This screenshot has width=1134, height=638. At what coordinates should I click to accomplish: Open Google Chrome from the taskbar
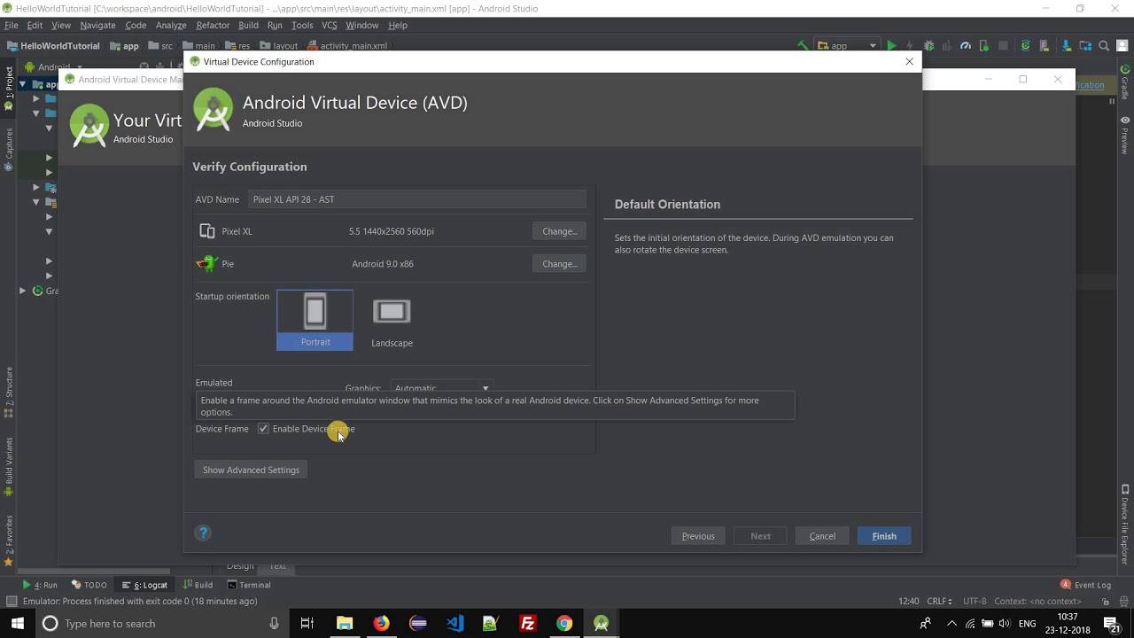[x=564, y=624]
